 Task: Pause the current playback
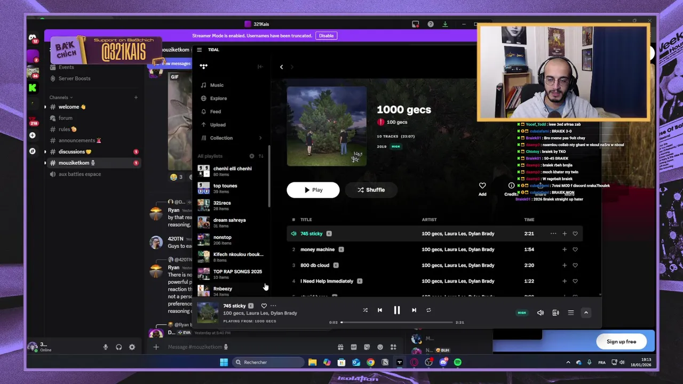397,310
